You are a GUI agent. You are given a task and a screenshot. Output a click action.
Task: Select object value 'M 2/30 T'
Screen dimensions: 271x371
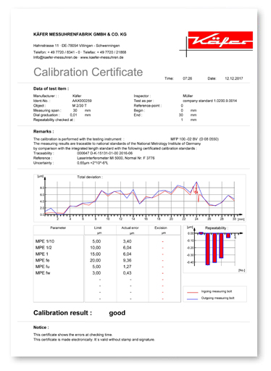[x=80, y=106]
